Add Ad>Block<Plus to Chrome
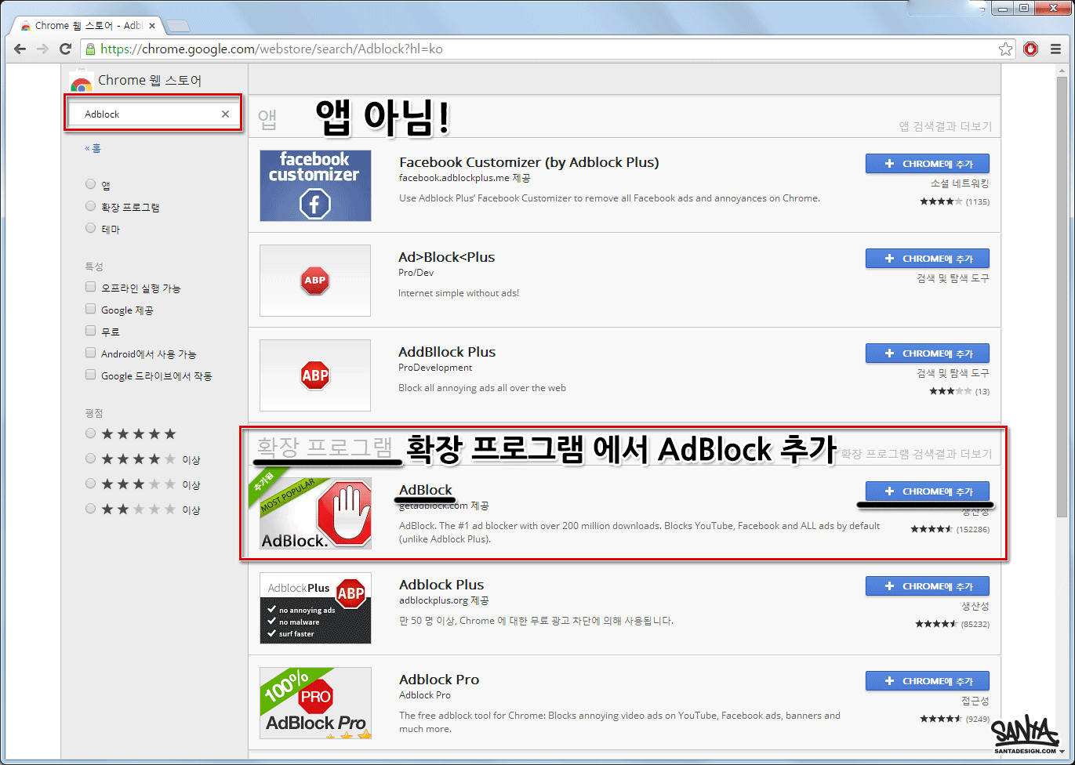This screenshot has width=1075, height=765. pyautogui.click(x=928, y=259)
